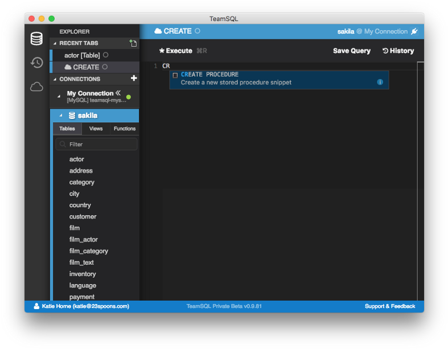448x349 pixels.
Task: Click the EXPLORER panel heading
Action: (74, 32)
